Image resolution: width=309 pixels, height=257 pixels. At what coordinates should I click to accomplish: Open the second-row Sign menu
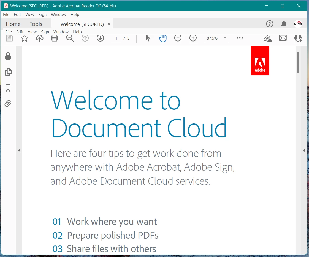(45, 32)
